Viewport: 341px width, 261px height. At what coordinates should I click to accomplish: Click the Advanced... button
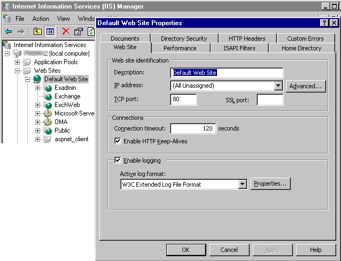coord(306,86)
